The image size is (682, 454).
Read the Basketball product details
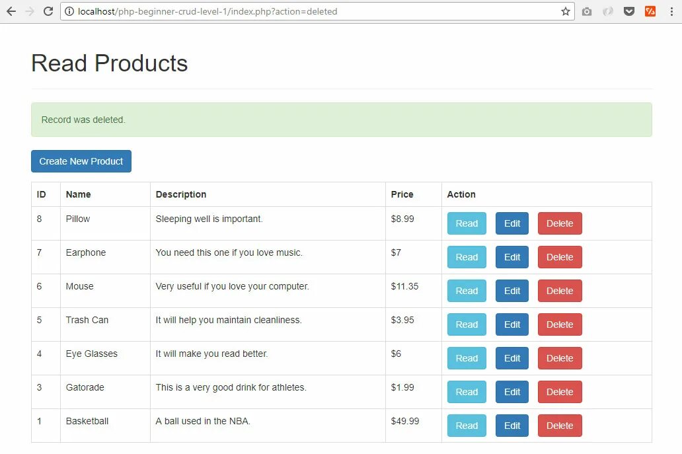[x=467, y=426]
